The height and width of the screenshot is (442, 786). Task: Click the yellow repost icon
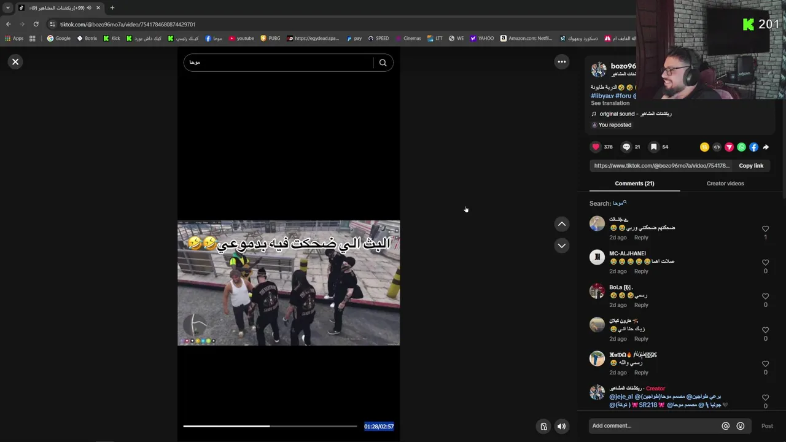704,147
